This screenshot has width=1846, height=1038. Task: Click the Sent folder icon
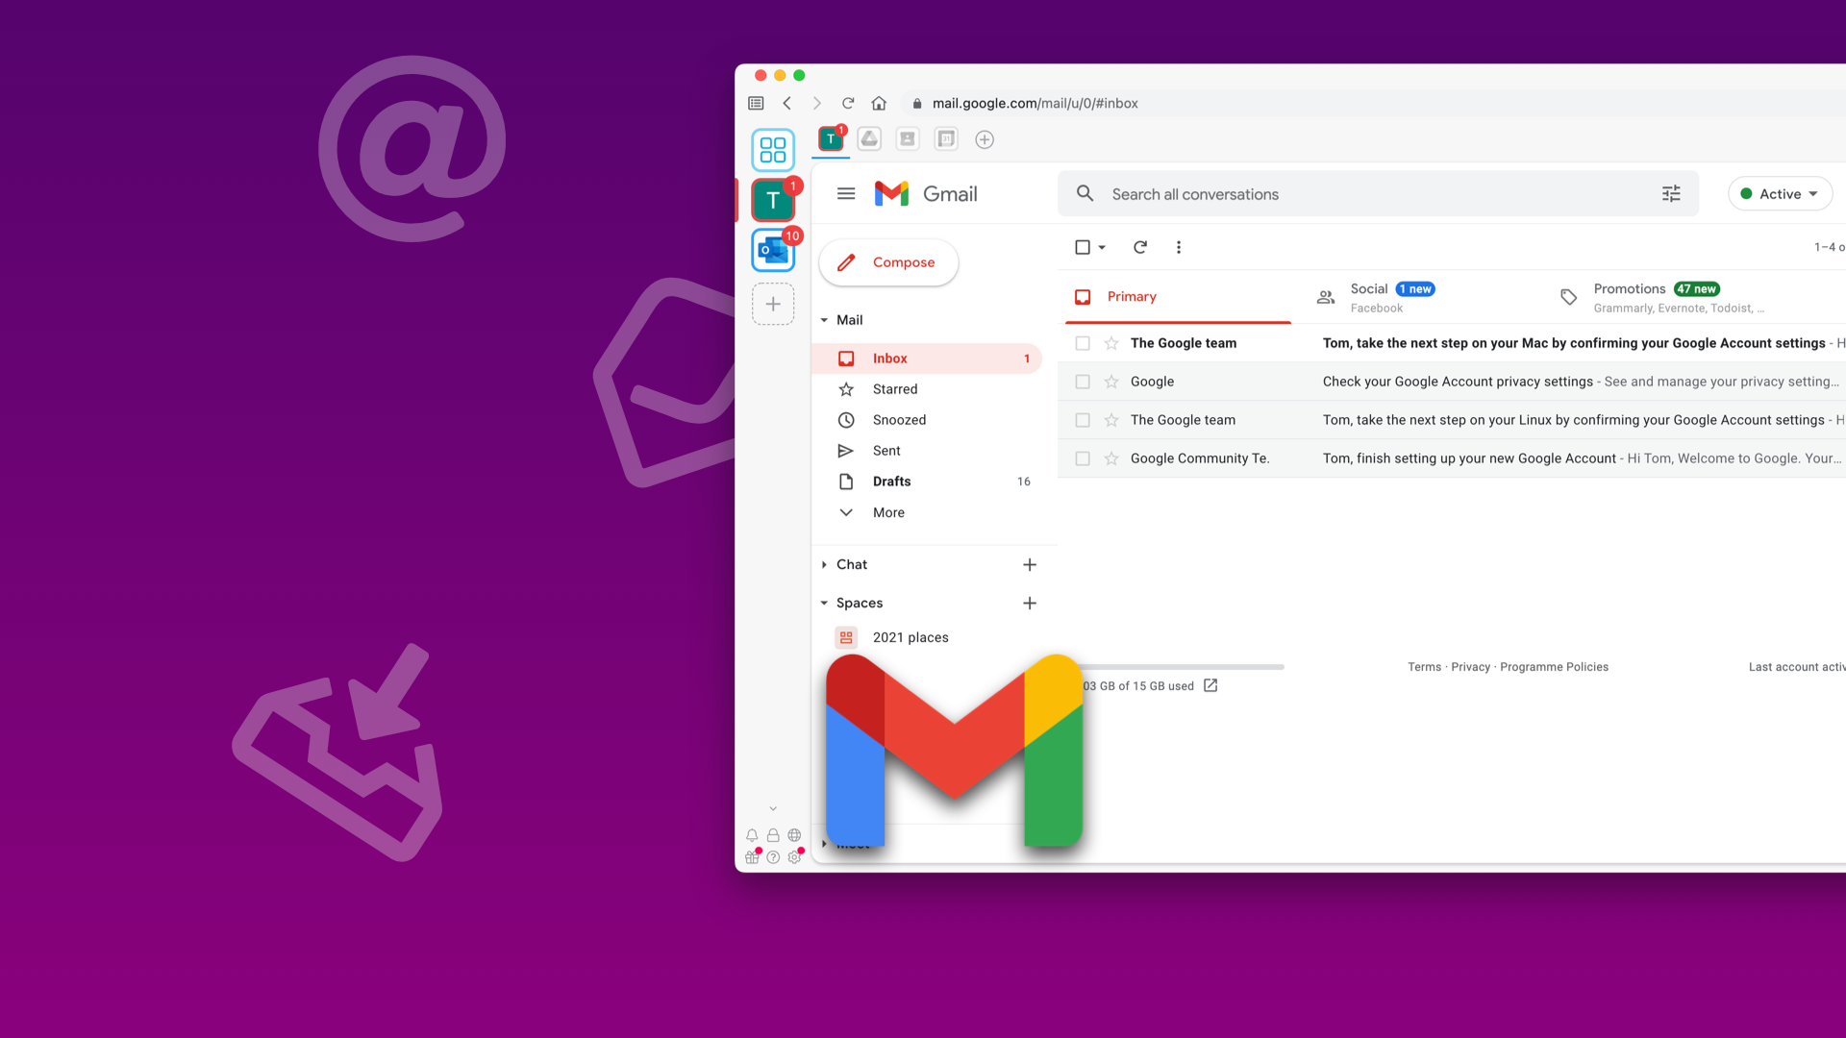tap(844, 450)
